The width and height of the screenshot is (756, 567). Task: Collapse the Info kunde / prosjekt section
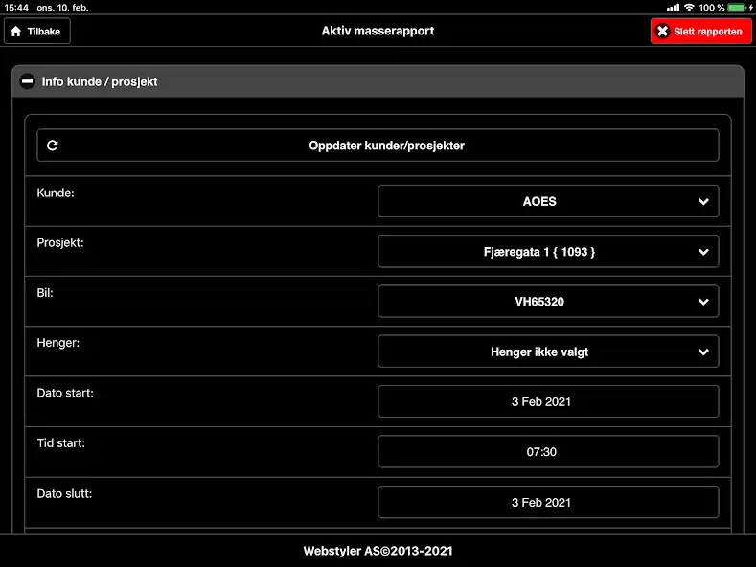[378, 81]
